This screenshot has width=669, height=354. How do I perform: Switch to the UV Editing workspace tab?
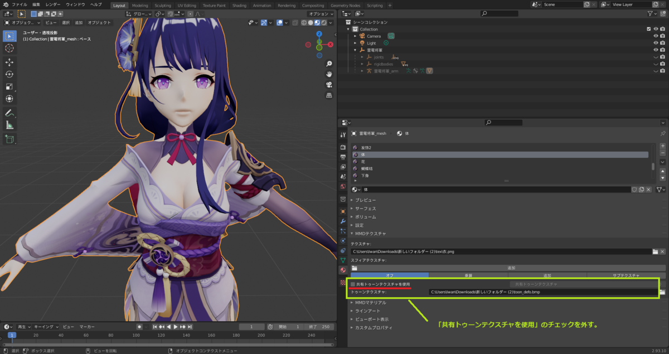coord(187,5)
